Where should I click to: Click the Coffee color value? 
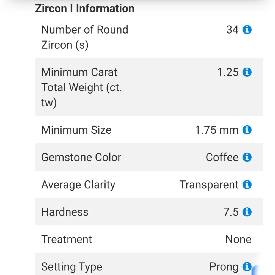[222, 157]
